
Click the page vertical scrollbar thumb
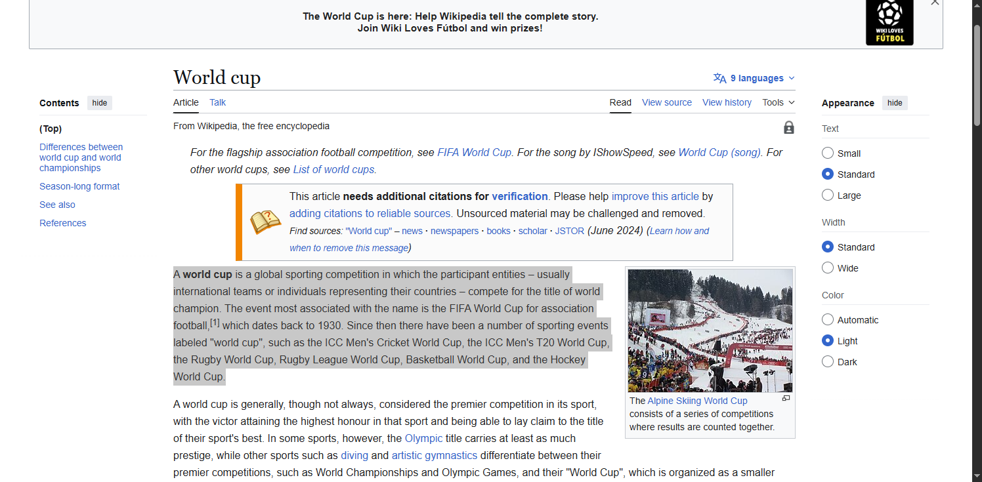977,75
